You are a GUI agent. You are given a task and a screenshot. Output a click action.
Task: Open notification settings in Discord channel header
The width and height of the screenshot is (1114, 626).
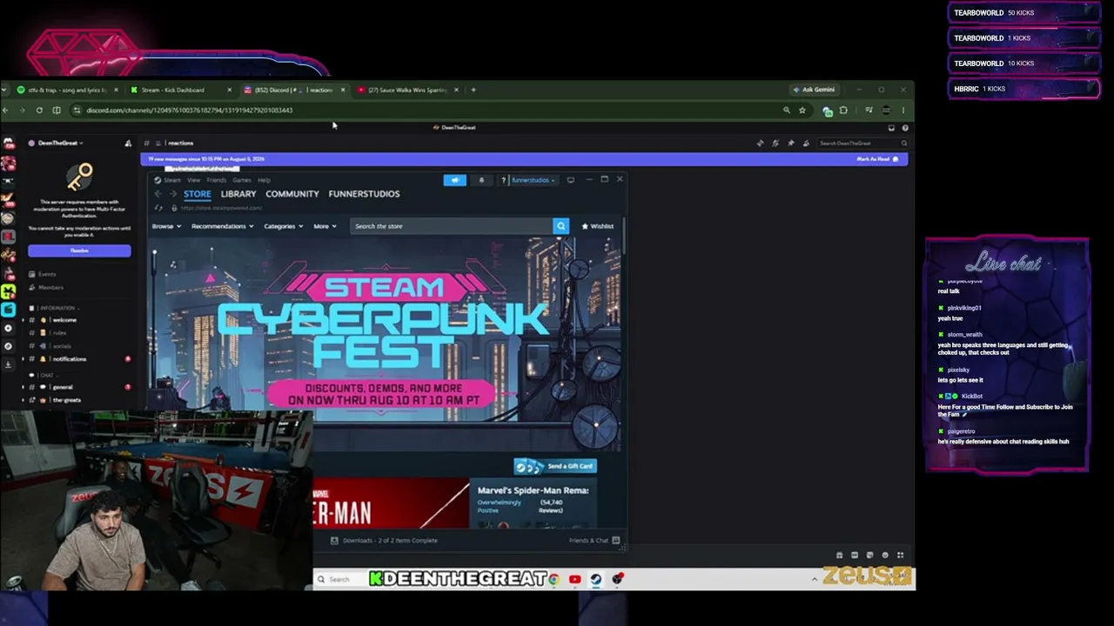point(775,143)
